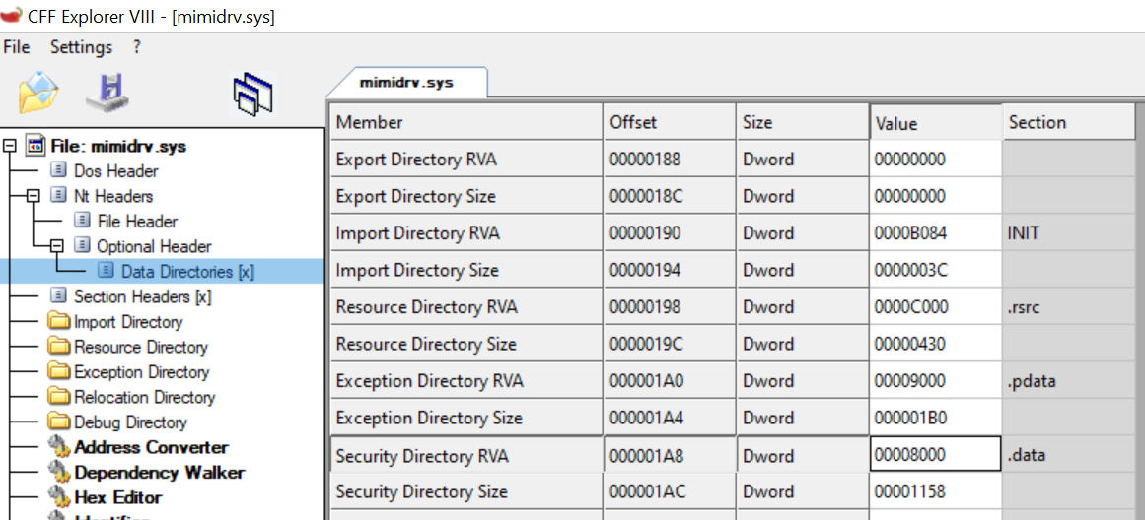Screen dimensions: 1145x520
Task: Click the File Header node icon
Action: [x=82, y=221]
